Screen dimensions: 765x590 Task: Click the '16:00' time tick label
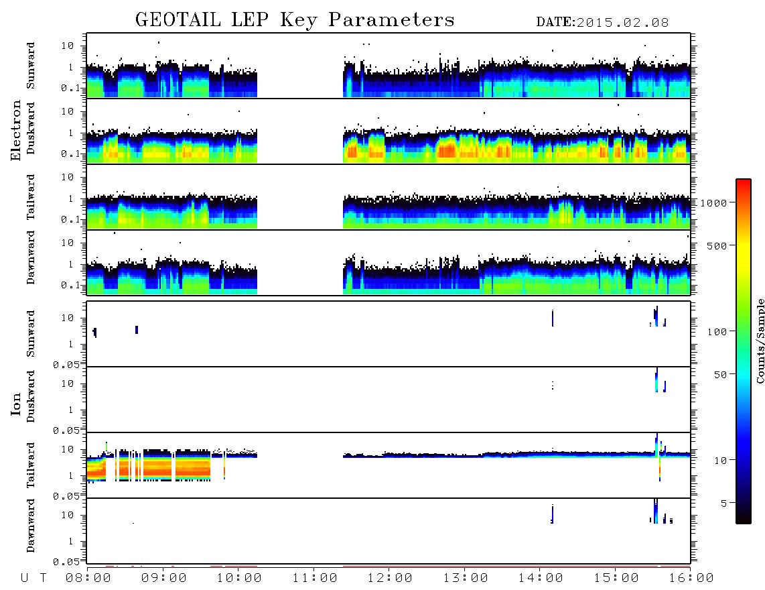pos(691,579)
